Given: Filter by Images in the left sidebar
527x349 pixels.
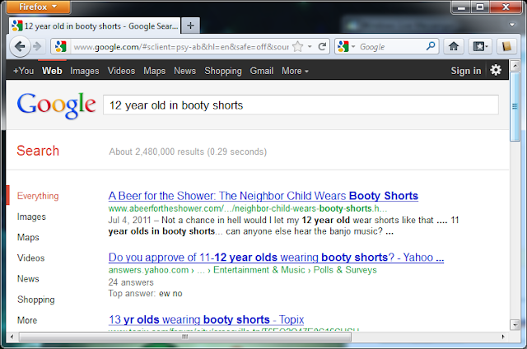Looking at the screenshot, I should 31,216.
